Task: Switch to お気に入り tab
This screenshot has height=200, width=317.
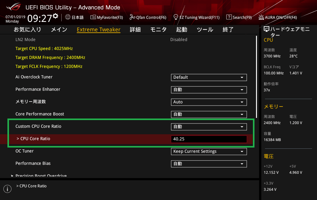Action: click(28, 30)
